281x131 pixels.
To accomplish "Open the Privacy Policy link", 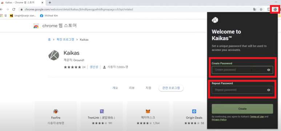I will pyautogui.click(x=219, y=119).
